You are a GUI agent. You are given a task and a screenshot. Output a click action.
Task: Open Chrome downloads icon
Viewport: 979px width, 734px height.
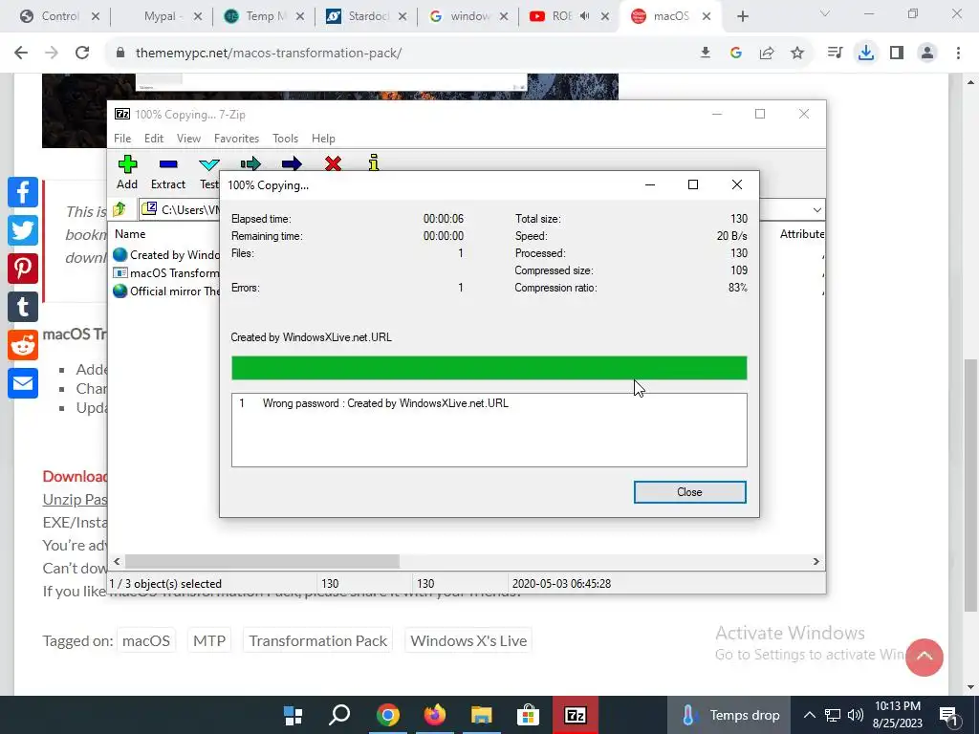tap(866, 54)
